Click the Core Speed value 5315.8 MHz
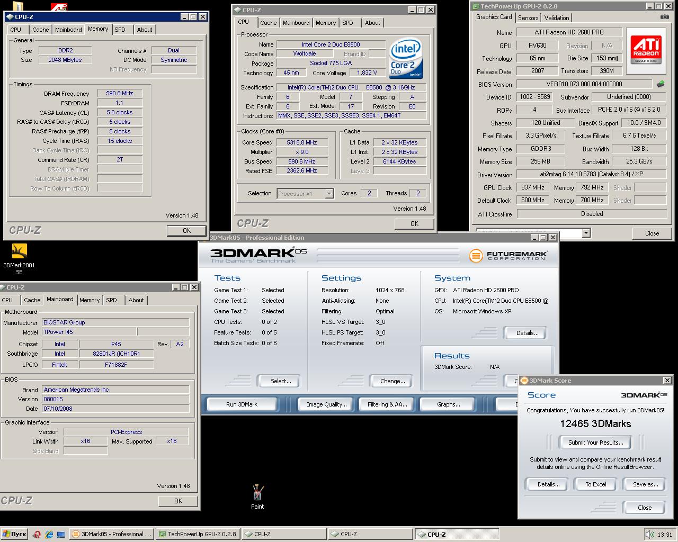The image size is (678, 542). pos(301,142)
